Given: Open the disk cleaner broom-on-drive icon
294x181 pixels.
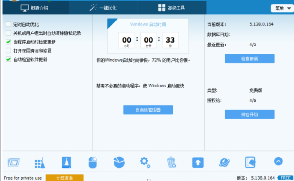Looking at the screenshot, I should tap(66, 162).
